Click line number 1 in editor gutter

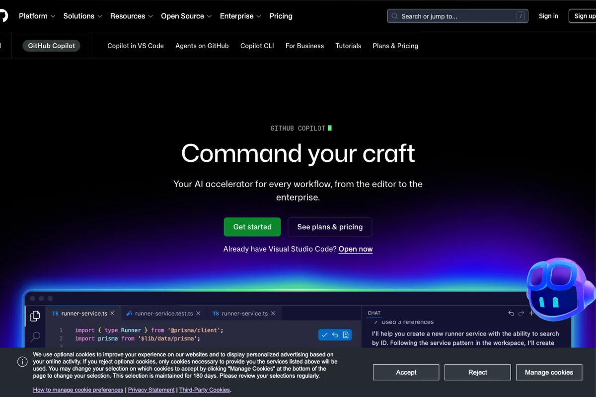click(61, 330)
